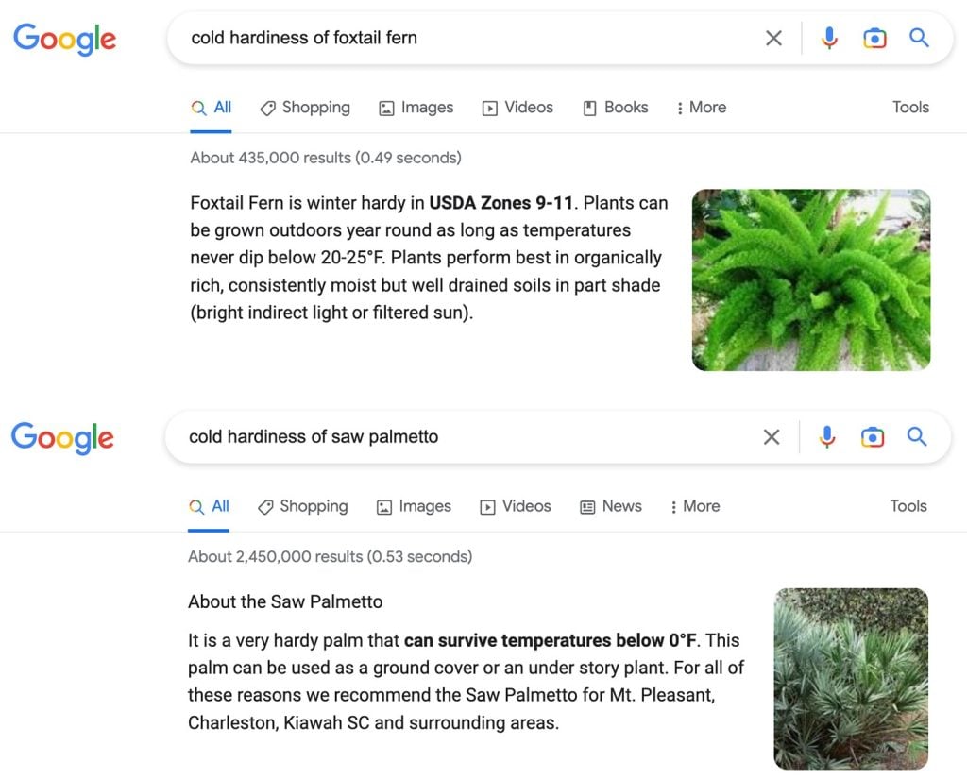Open Tools options for foxtail fern results
967x779 pixels.
coord(910,108)
